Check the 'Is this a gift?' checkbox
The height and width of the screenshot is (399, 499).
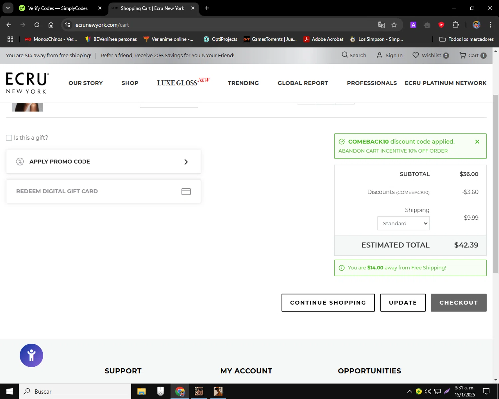pos(9,138)
